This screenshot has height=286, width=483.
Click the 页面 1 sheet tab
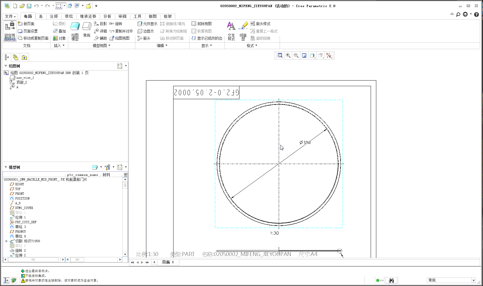coord(168,262)
